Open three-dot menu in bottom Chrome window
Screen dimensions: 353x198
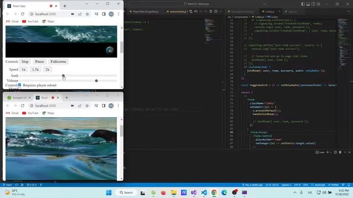(x=118, y=106)
